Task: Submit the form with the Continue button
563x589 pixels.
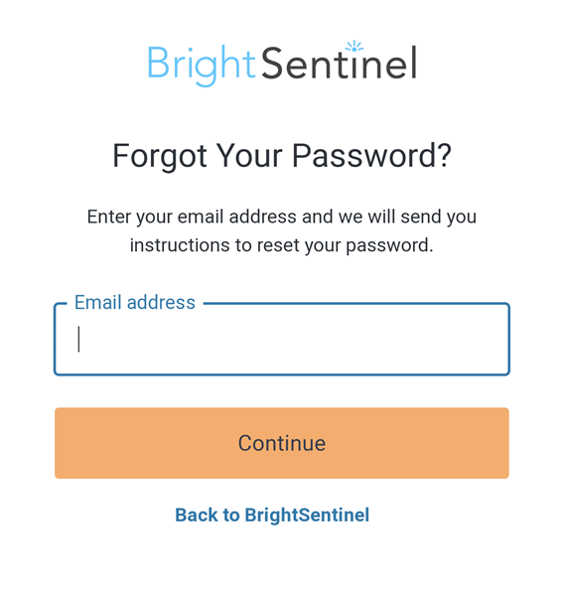Action: click(282, 443)
